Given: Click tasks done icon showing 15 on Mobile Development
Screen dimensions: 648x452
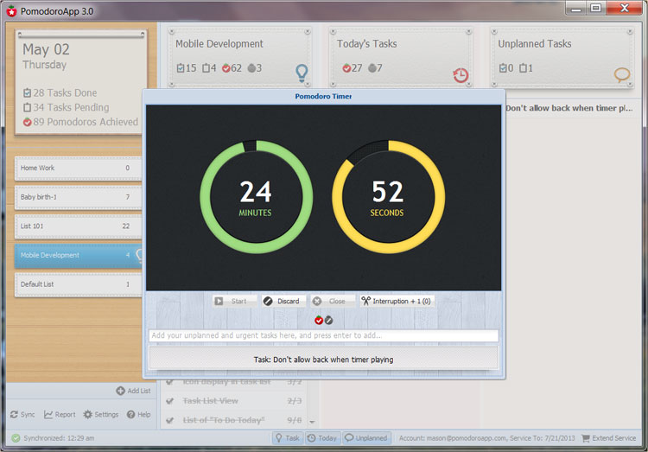Looking at the screenshot, I should tap(181, 68).
